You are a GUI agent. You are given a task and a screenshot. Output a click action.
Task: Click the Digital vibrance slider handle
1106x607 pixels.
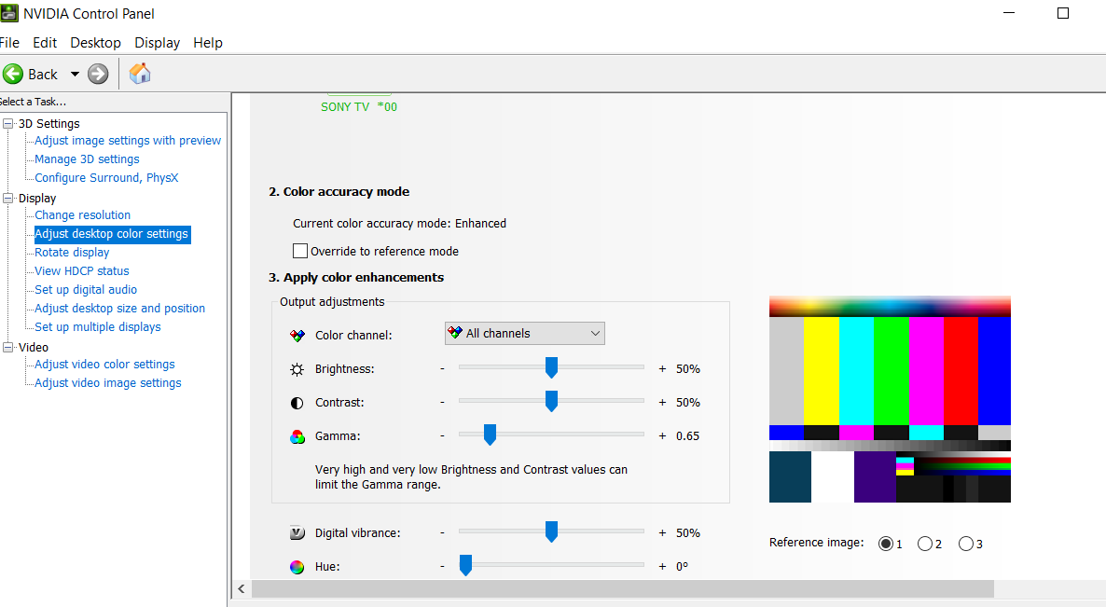pyautogui.click(x=551, y=531)
